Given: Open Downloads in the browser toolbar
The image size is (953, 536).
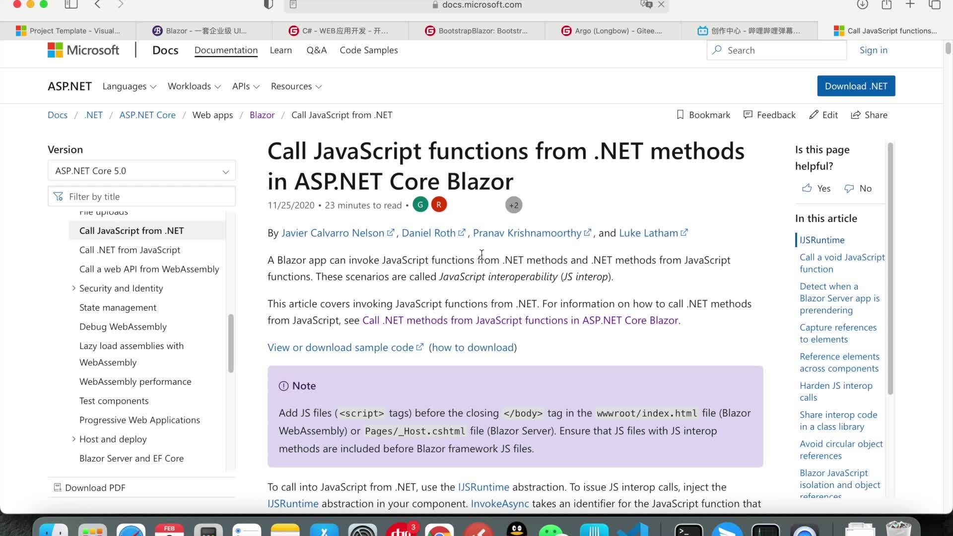Looking at the screenshot, I should [863, 4].
